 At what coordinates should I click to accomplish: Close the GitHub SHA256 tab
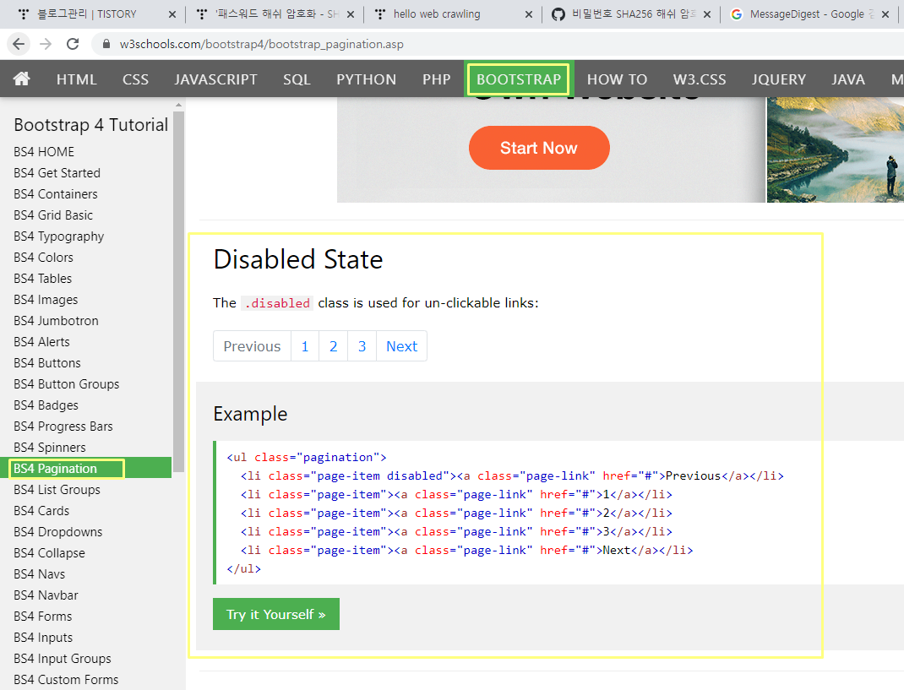tap(707, 14)
